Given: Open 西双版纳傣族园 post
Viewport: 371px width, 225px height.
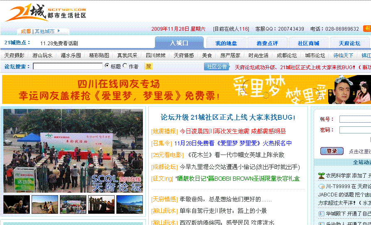Looking at the screenshot, I should coord(227,222).
